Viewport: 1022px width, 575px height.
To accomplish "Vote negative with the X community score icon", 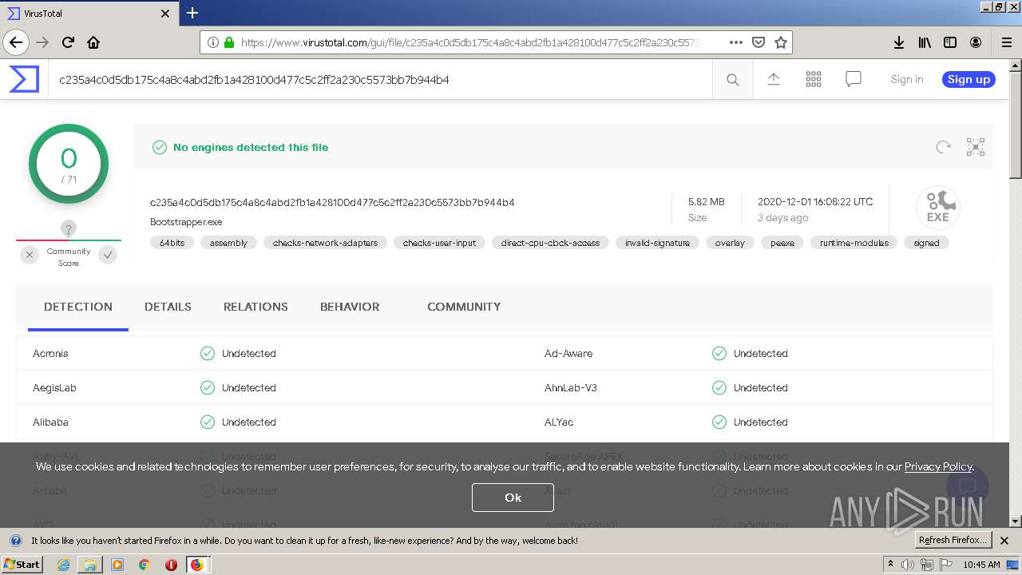I will (x=30, y=255).
